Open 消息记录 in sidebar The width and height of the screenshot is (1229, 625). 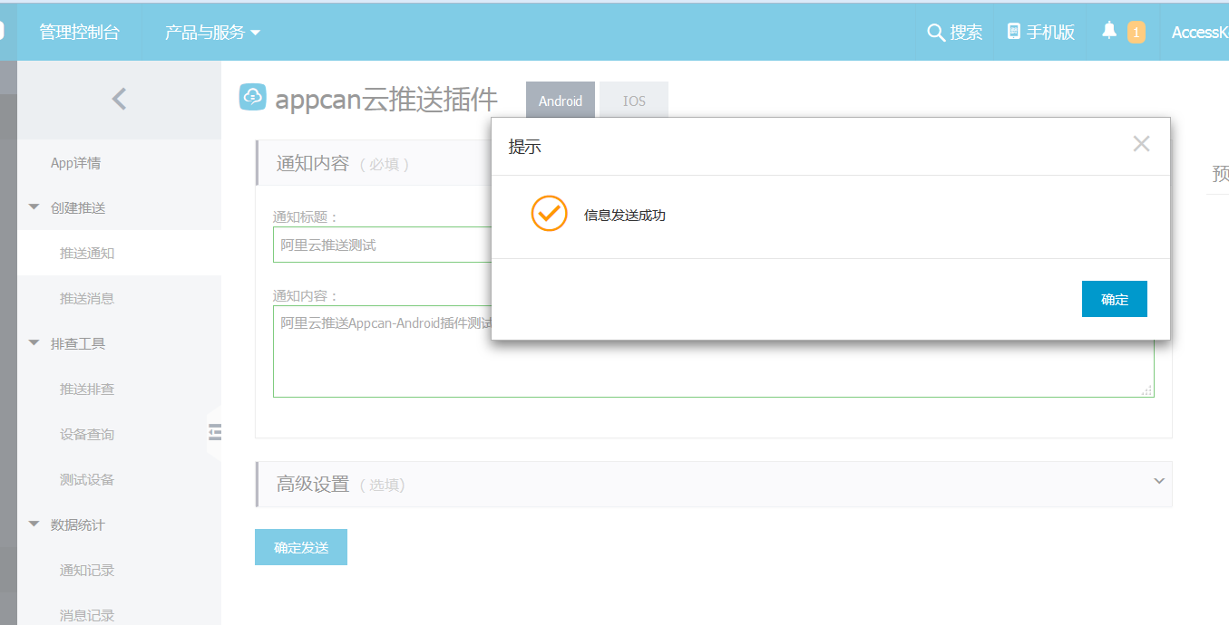[x=87, y=615]
